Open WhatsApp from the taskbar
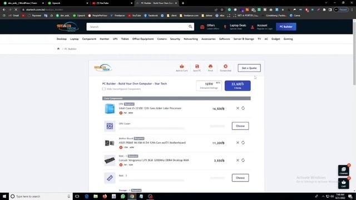This screenshot has height=200, width=356. (x=123, y=196)
